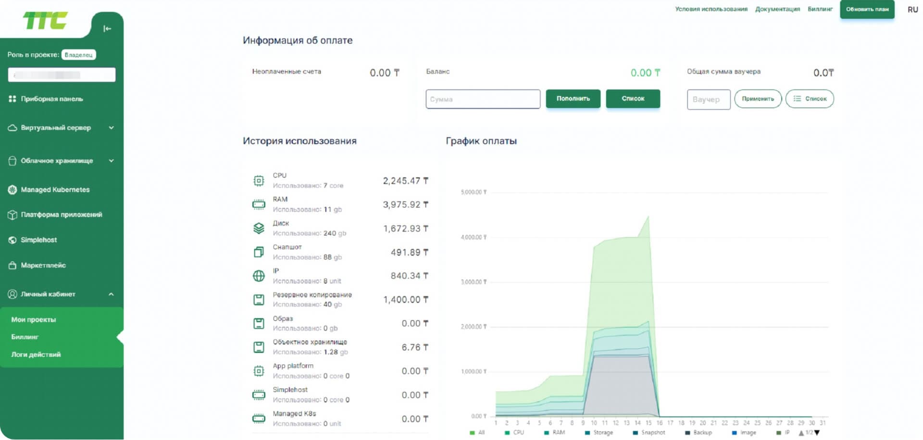This screenshot has height=440, width=923.
Task: Click the Платформа приложений cube icon
Action: click(x=12, y=215)
